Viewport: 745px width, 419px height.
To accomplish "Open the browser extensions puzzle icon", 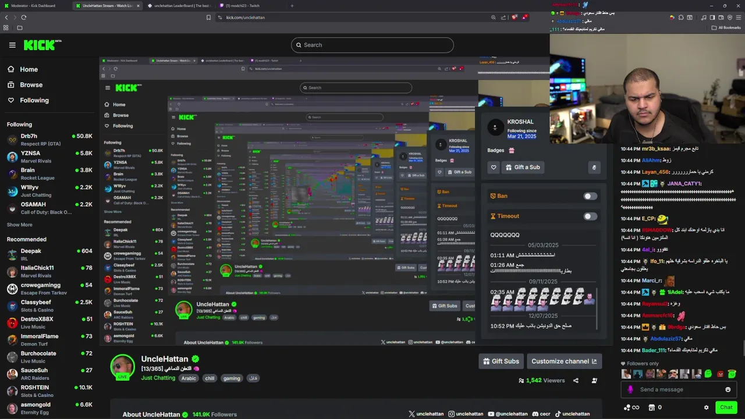I will pos(681,17).
